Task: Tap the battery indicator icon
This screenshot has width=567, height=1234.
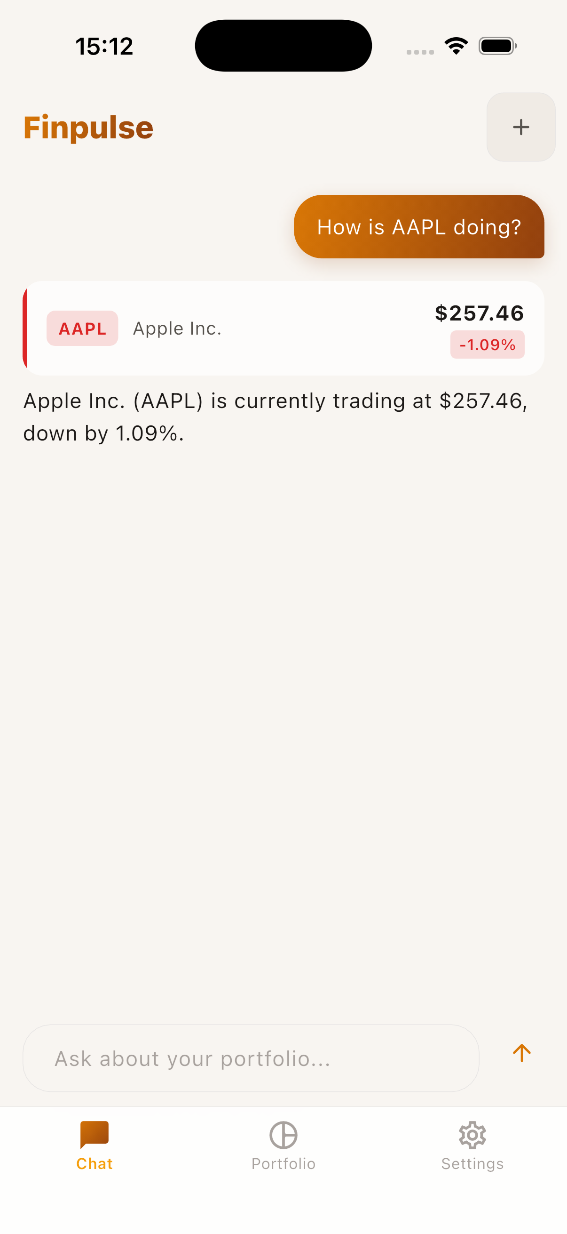Action: [497, 46]
